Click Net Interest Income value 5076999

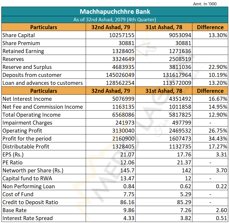(x=123, y=99)
